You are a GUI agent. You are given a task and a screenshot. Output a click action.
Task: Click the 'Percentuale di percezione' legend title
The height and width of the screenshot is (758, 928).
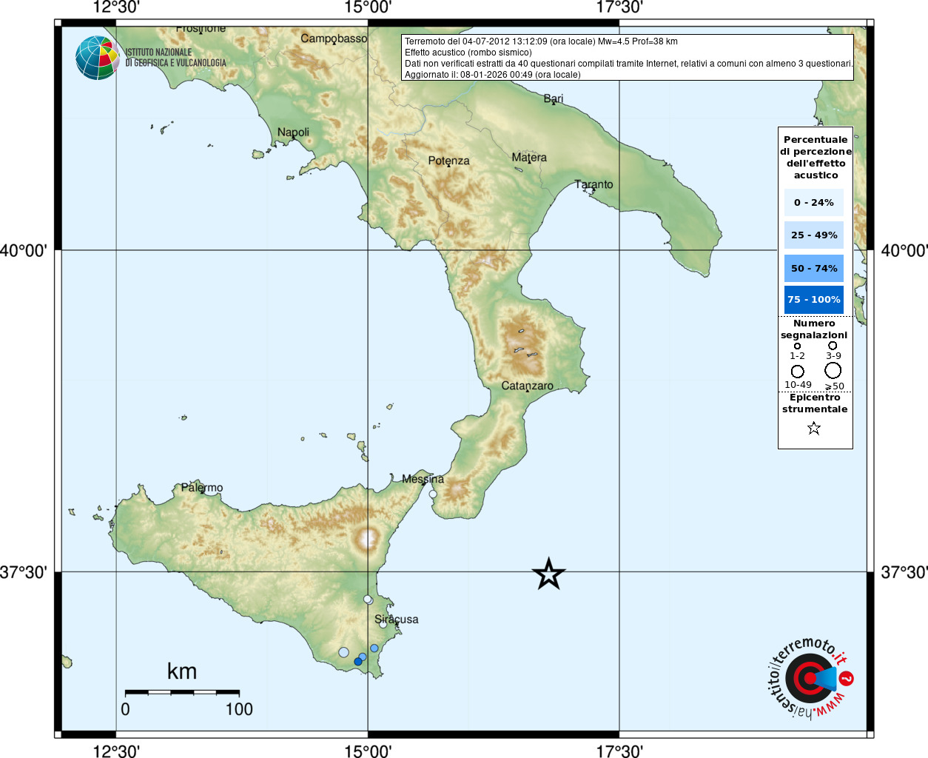tap(816, 157)
